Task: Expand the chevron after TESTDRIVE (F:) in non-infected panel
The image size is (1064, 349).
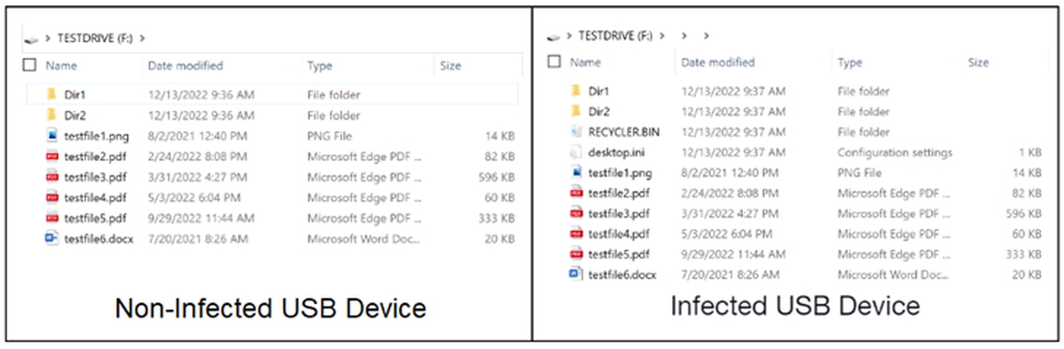Action: click(x=143, y=38)
